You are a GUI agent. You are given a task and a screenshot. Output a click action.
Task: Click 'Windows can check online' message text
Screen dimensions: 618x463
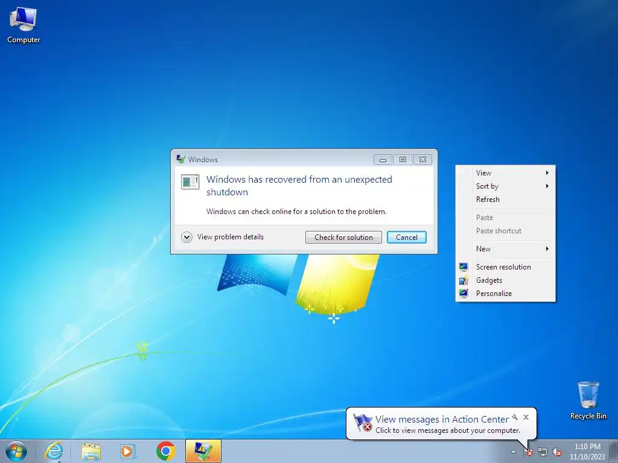pos(296,212)
